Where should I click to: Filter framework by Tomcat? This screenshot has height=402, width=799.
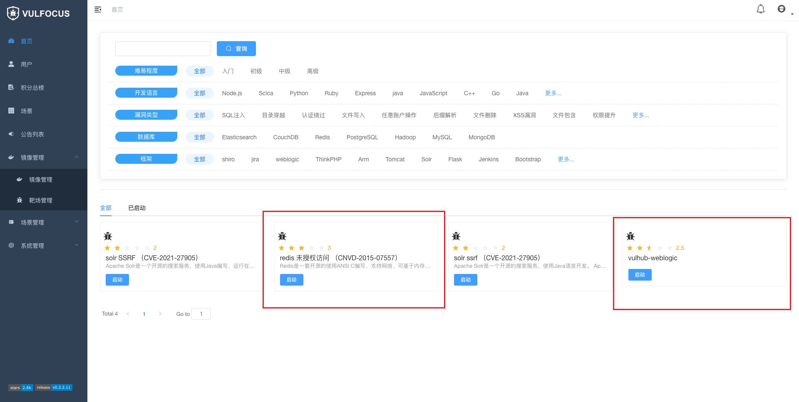pos(395,159)
